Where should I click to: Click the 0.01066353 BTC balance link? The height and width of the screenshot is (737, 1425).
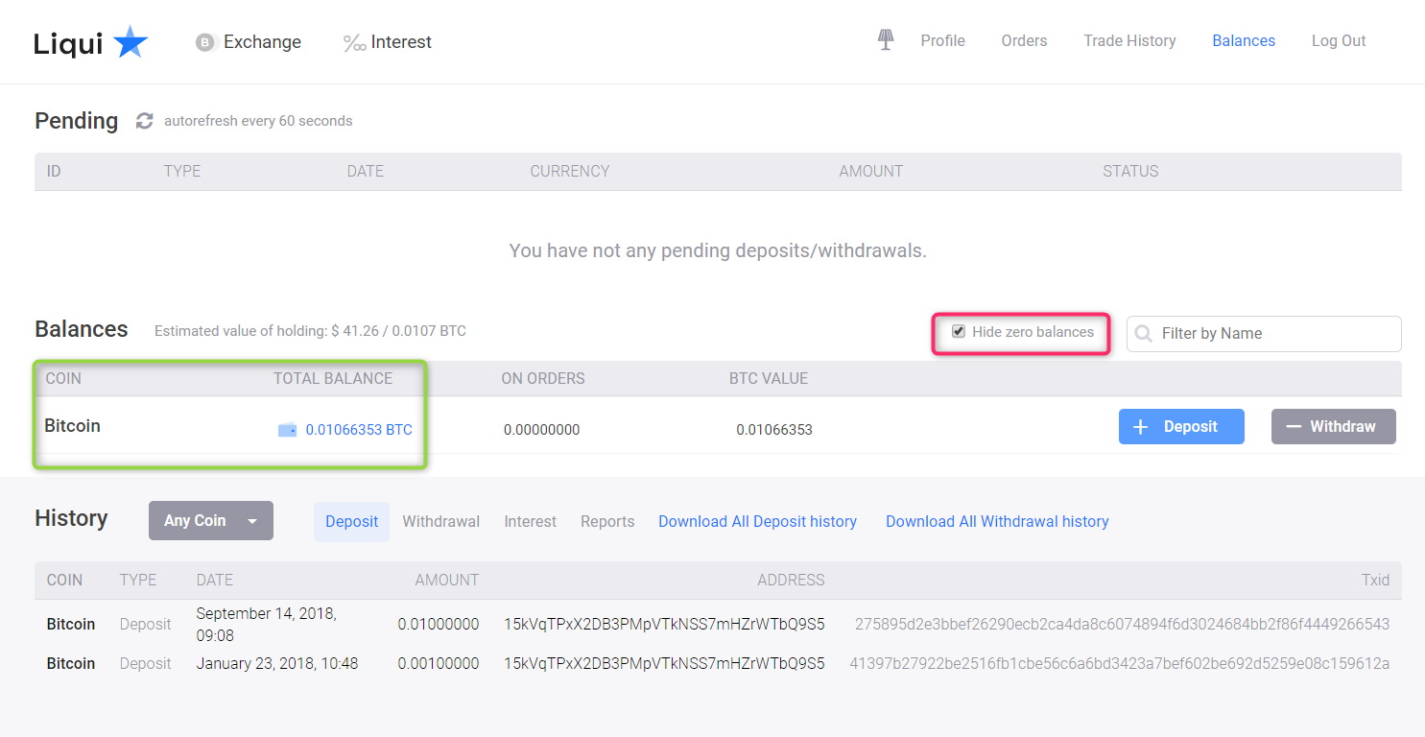[x=359, y=430]
